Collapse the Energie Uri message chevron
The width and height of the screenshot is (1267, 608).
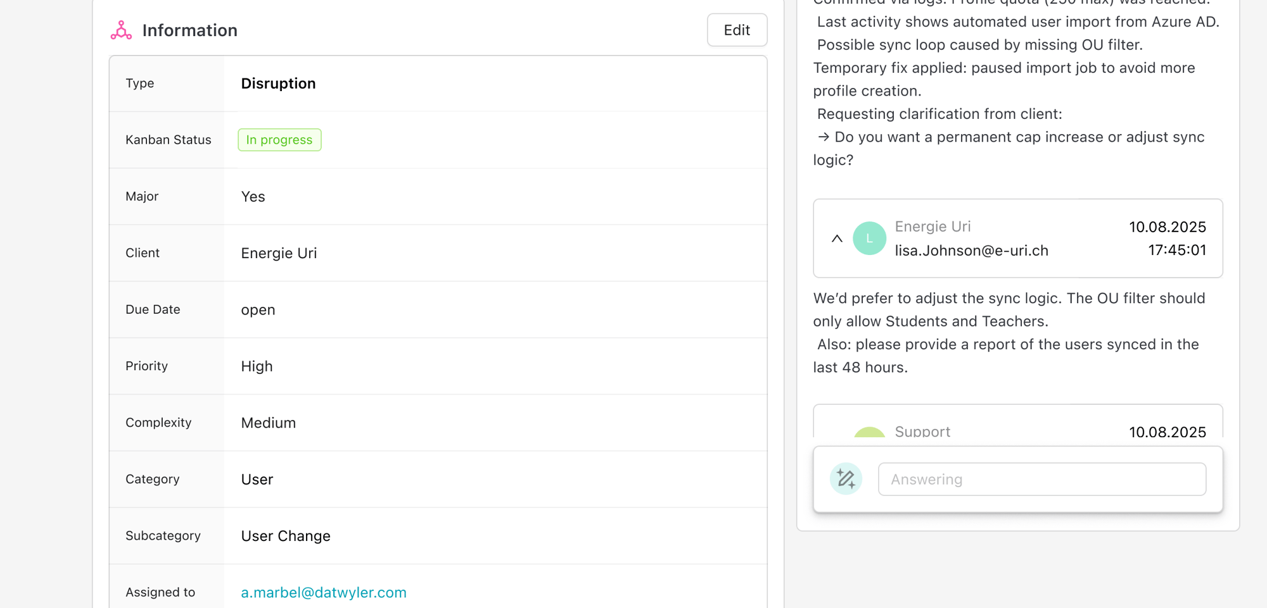(837, 239)
